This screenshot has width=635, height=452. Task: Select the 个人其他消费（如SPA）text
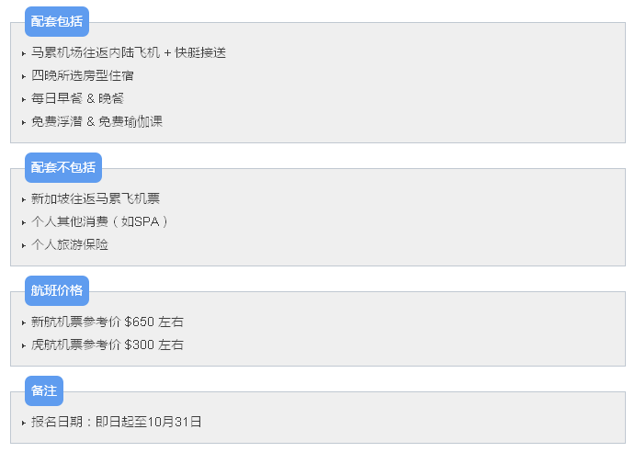(101, 222)
